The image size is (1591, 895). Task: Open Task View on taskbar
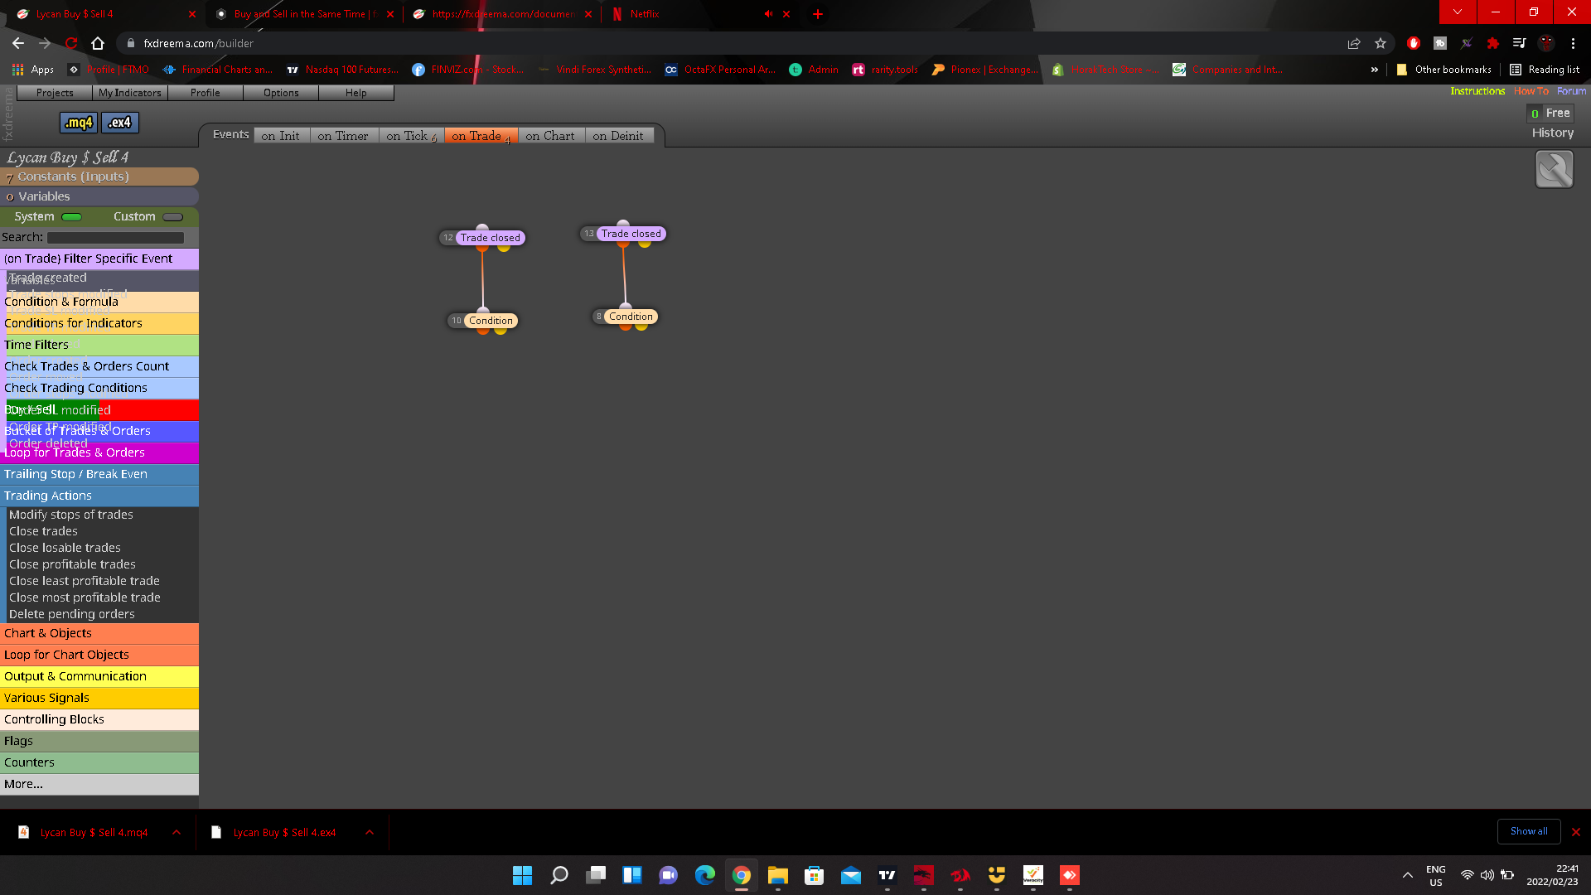point(596,875)
